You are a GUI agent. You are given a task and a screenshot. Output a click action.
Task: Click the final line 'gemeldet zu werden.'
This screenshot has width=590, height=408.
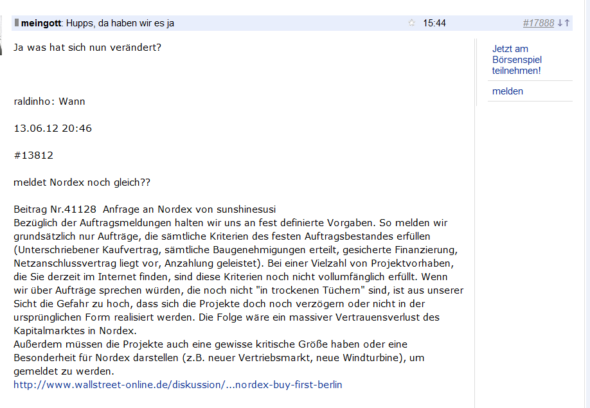[x=64, y=371]
